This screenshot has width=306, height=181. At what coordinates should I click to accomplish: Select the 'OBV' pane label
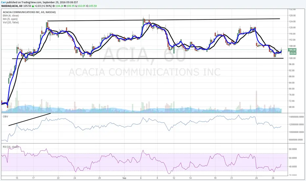tap(5, 116)
